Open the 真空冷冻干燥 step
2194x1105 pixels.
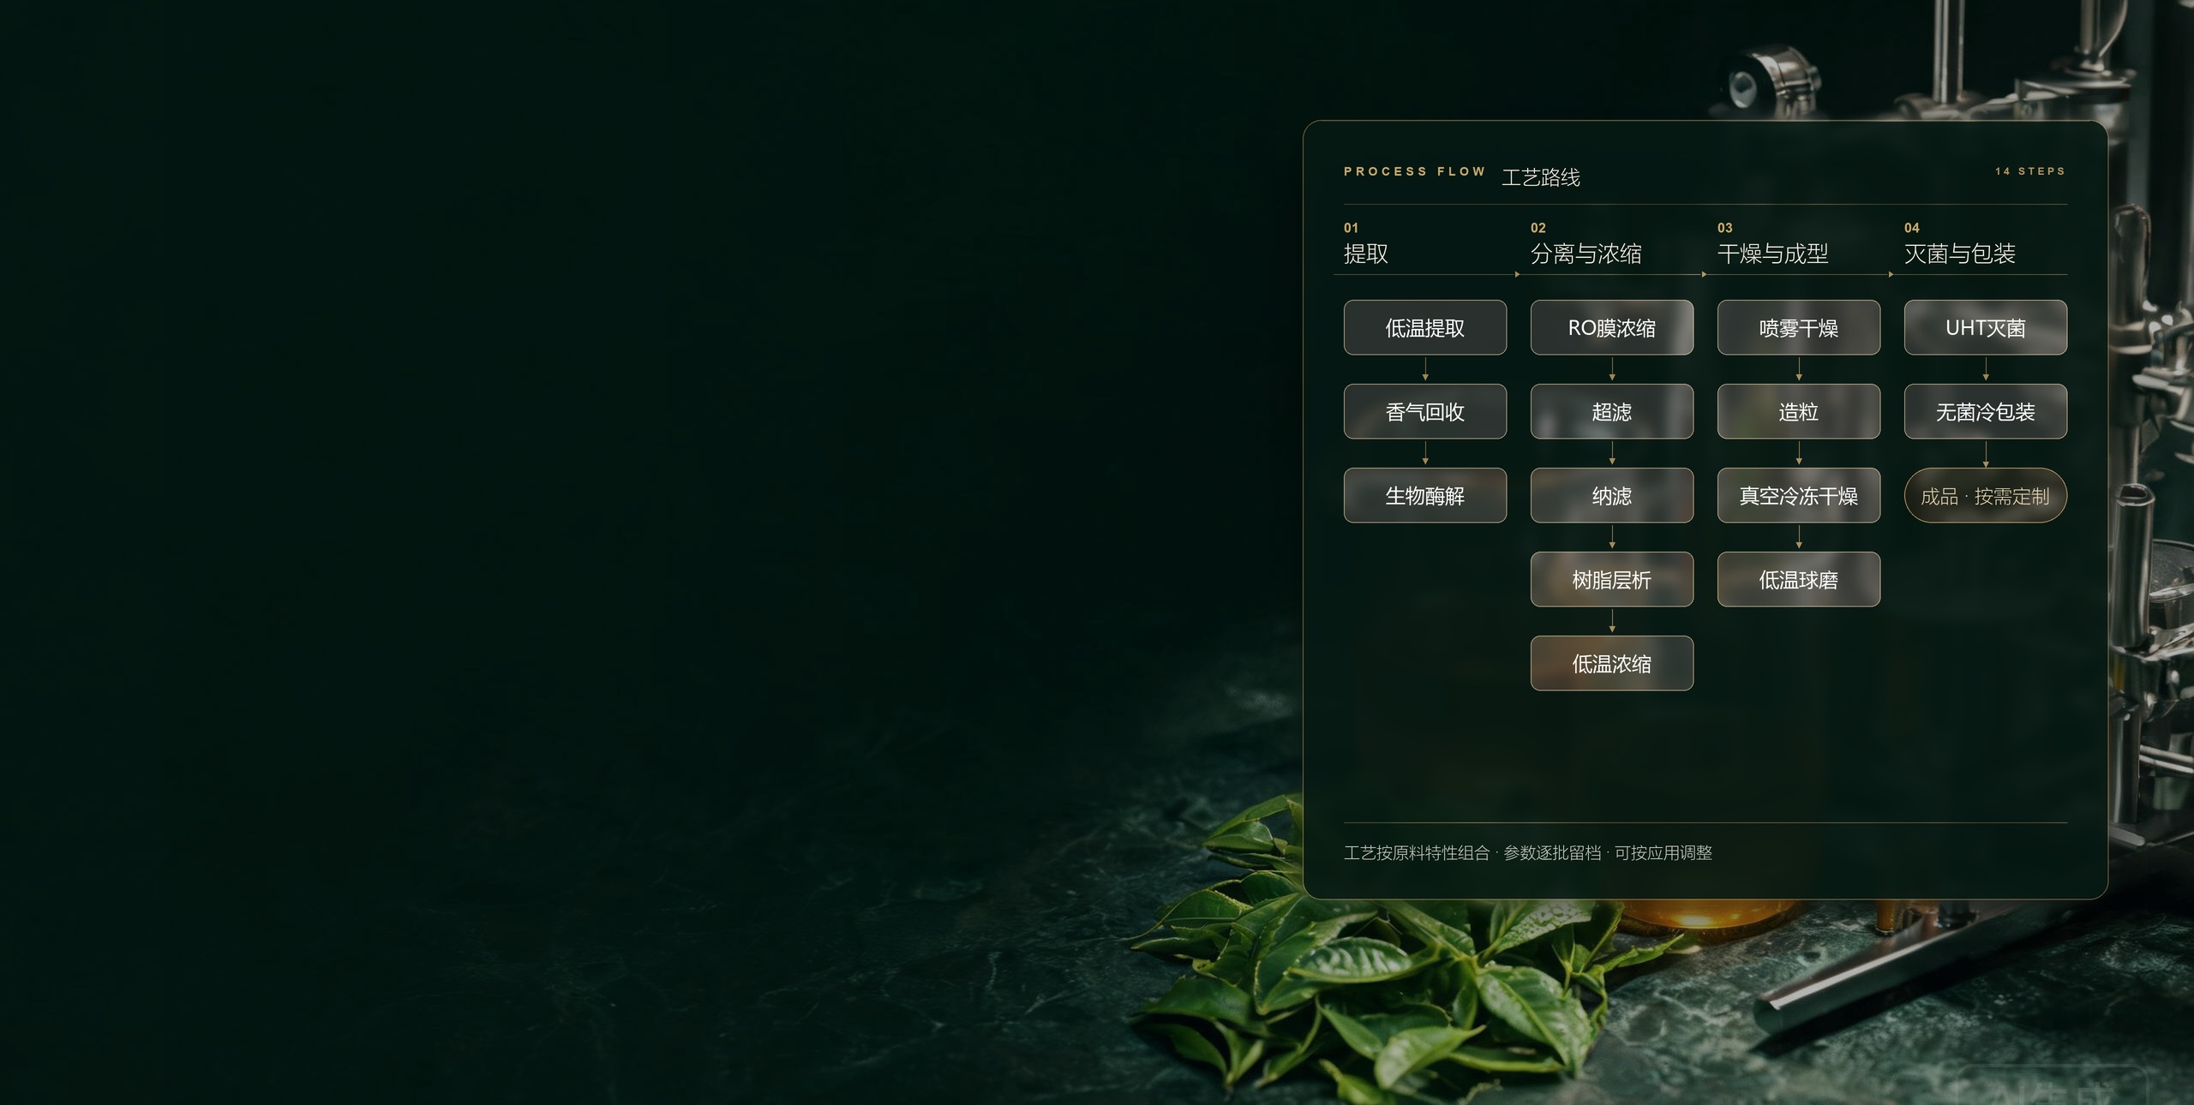[1798, 495]
